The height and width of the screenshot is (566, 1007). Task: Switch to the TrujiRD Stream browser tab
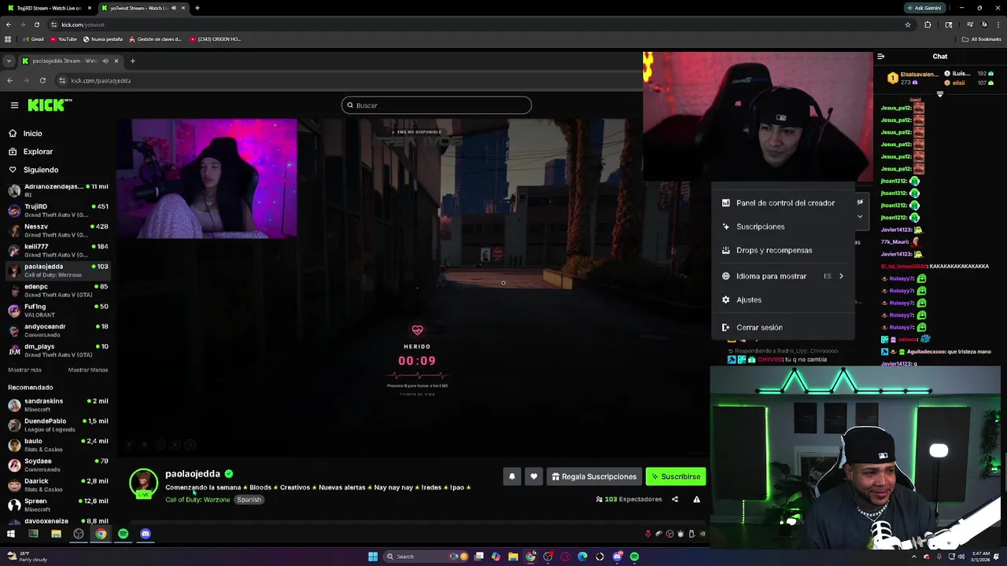[x=47, y=8]
